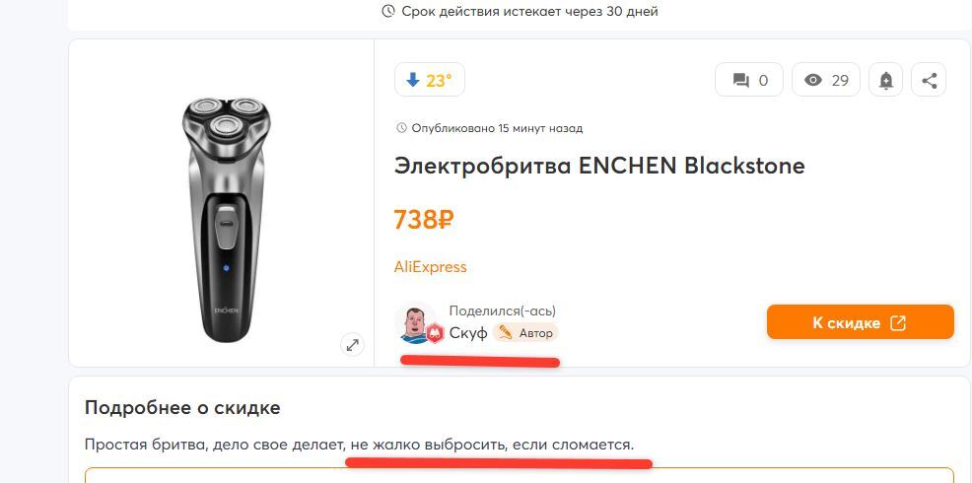972x483 pixels.
Task: Expand the shaver image fullscreen
Action: pyautogui.click(x=352, y=344)
